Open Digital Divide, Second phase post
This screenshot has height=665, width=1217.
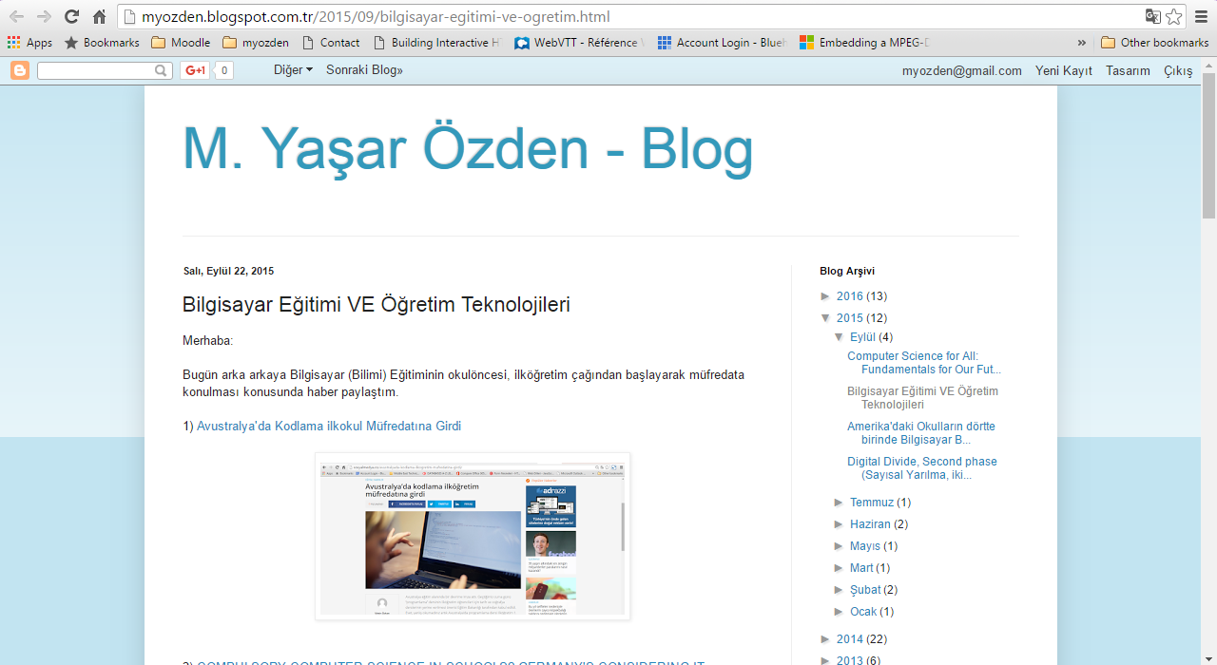coord(922,468)
